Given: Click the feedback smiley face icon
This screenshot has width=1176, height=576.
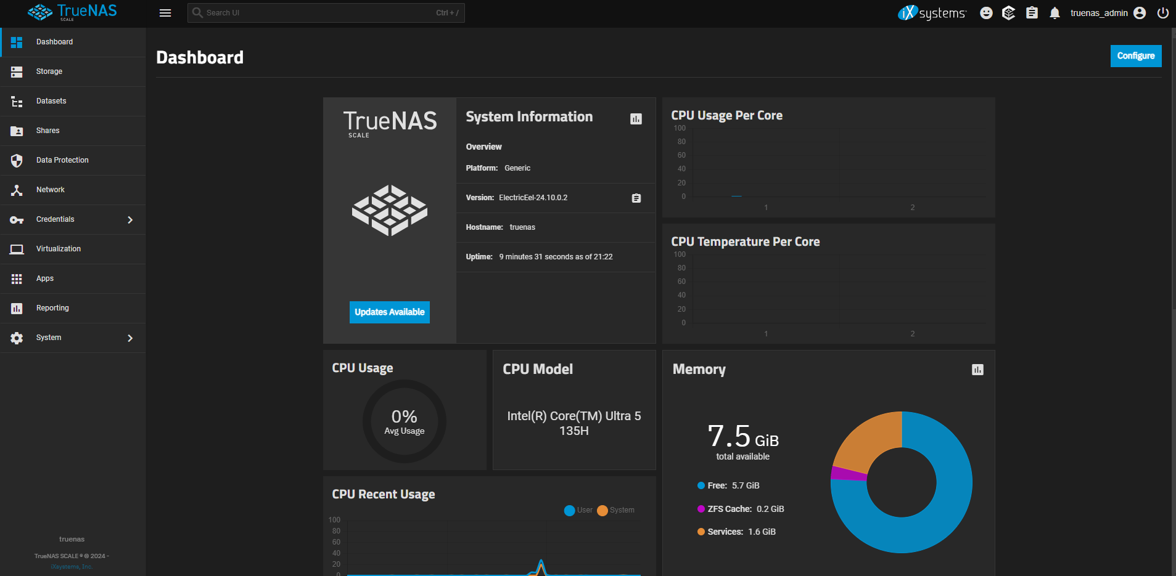Looking at the screenshot, I should [986, 13].
